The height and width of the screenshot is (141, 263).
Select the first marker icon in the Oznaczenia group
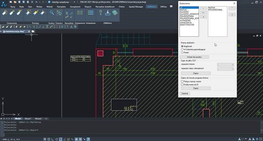[5, 13]
